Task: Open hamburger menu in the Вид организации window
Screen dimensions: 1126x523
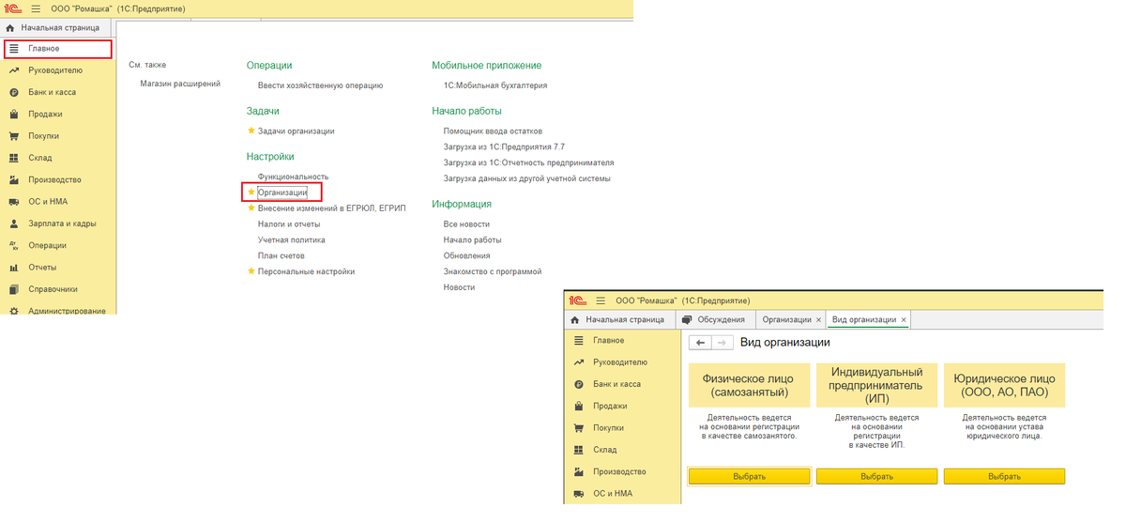Action: tap(601, 300)
